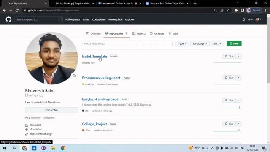Image resolution: width=270 pixels, height=152 pixels.
Task: Open Marketplace in the header
Action: 115,19
